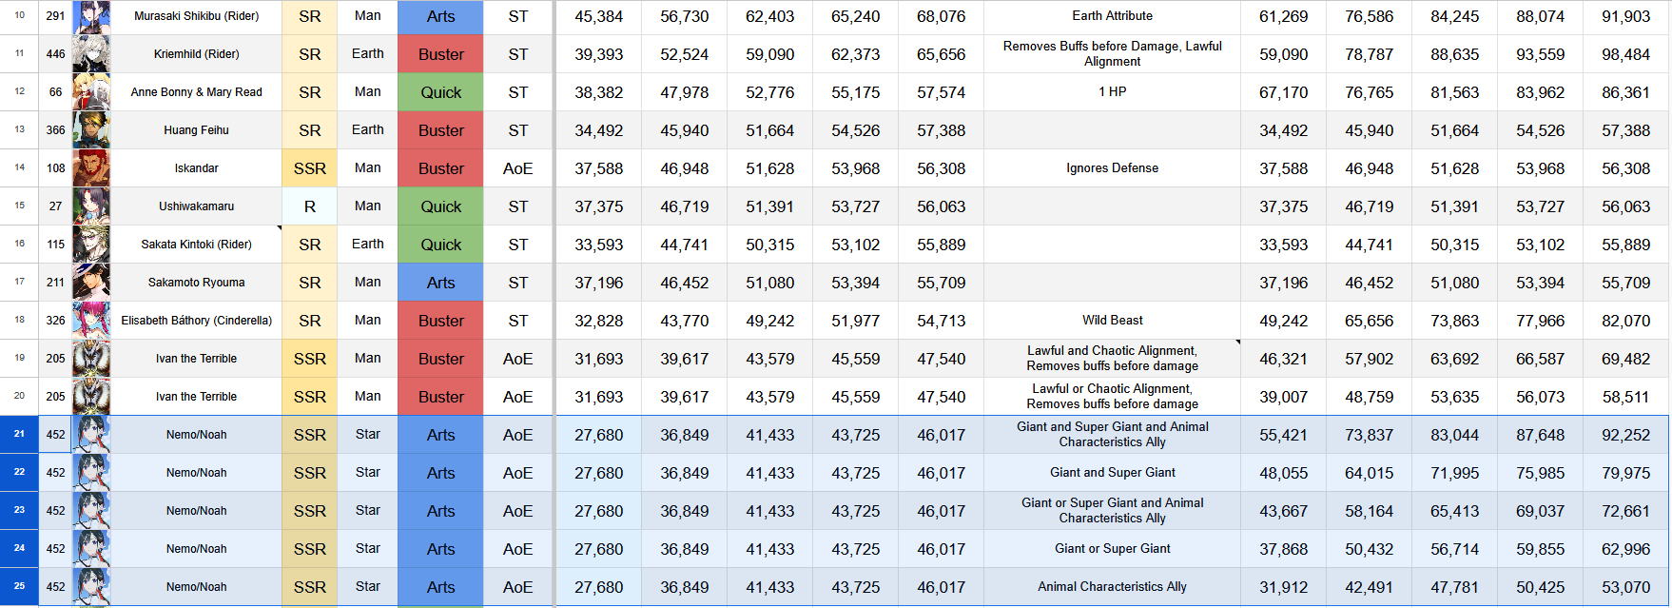This screenshot has width=1672, height=608.
Task: Click the 'Animal Characteristics Ally' cell in row 25
Action: [x=1112, y=587]
